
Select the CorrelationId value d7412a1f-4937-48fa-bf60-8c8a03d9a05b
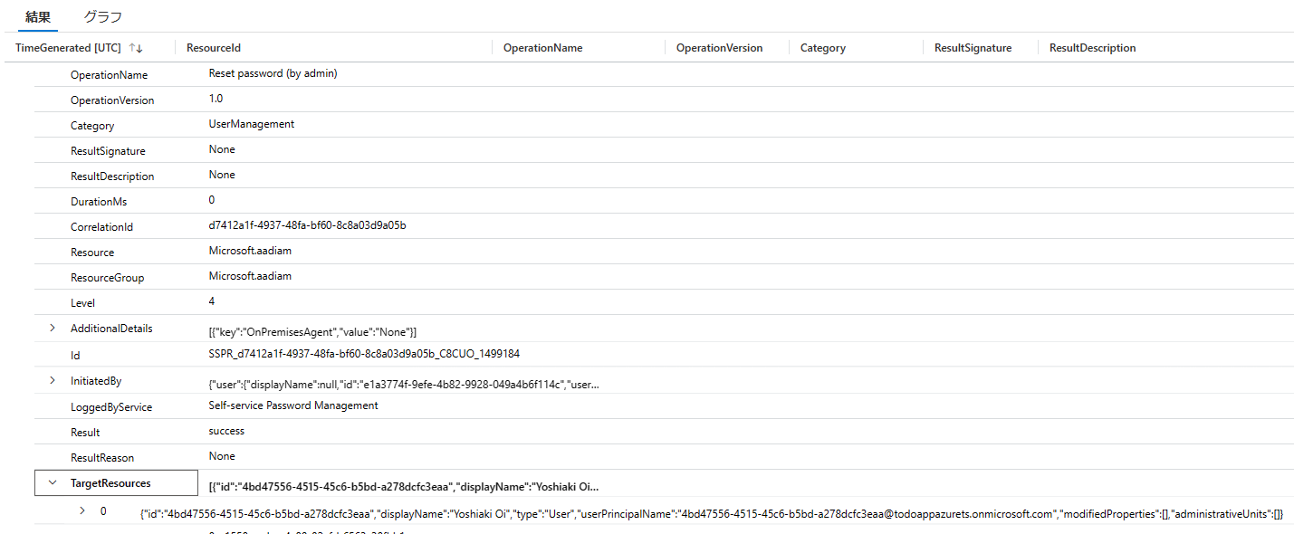307,225
